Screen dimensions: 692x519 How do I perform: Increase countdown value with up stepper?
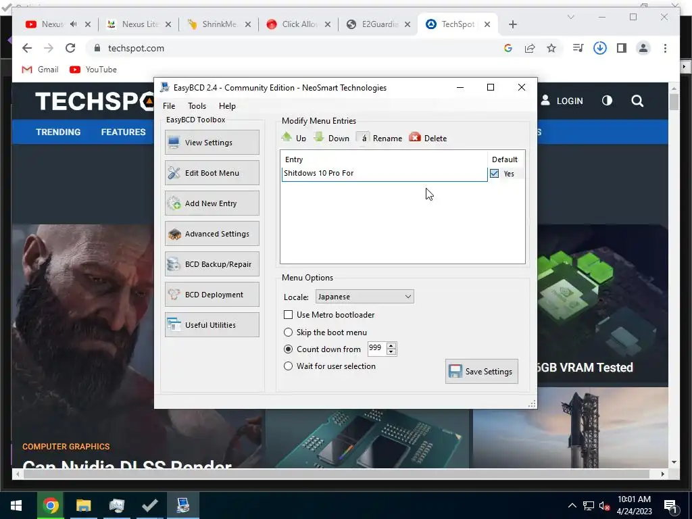point(391,345)
